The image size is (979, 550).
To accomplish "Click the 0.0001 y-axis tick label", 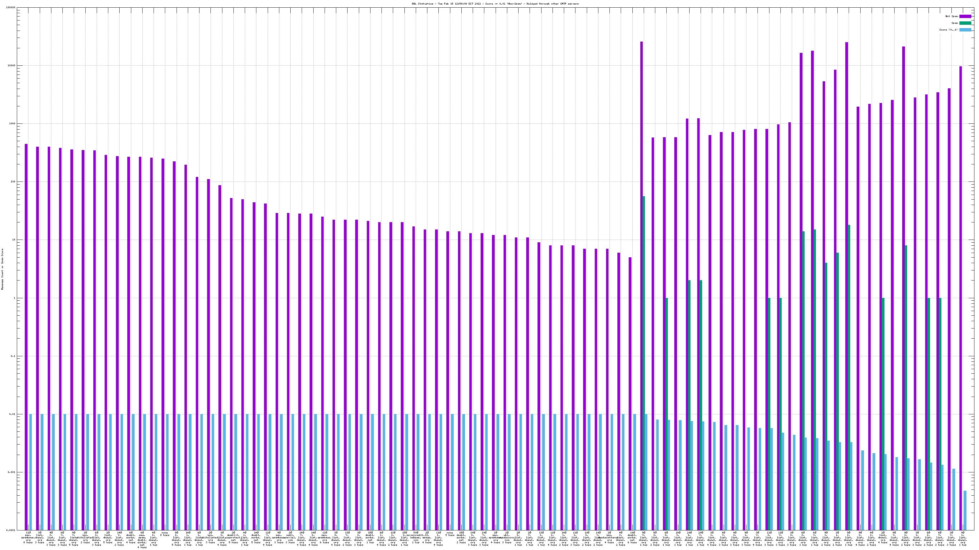I will click(11, 530).
